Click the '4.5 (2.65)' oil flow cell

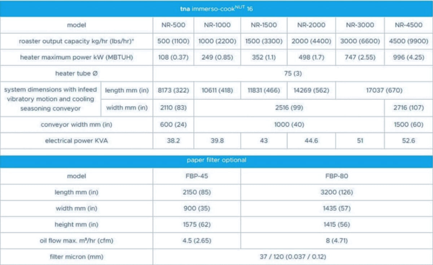197,241
